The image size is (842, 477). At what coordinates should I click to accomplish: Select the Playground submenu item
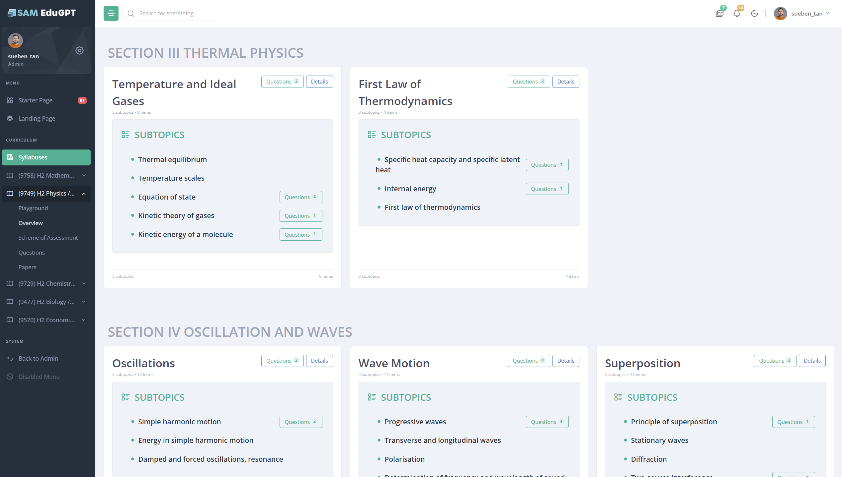[33, 208]
